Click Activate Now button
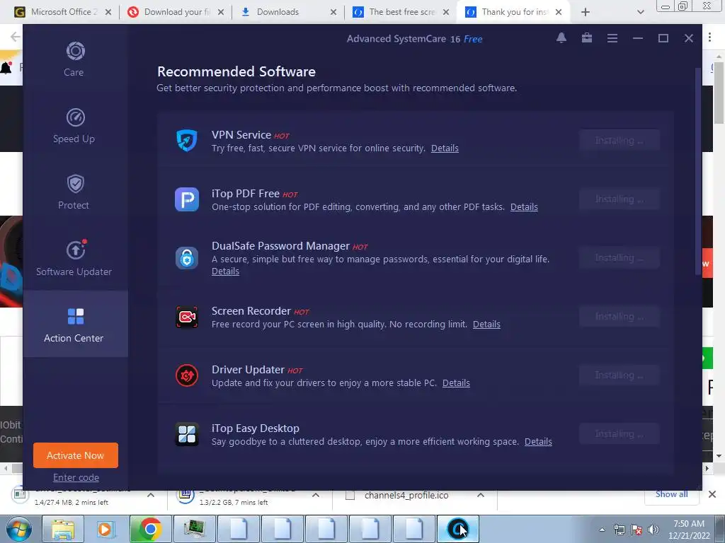The width and height of the screenshot is (725, 543). pyautogui.click(x=75, y=455)
